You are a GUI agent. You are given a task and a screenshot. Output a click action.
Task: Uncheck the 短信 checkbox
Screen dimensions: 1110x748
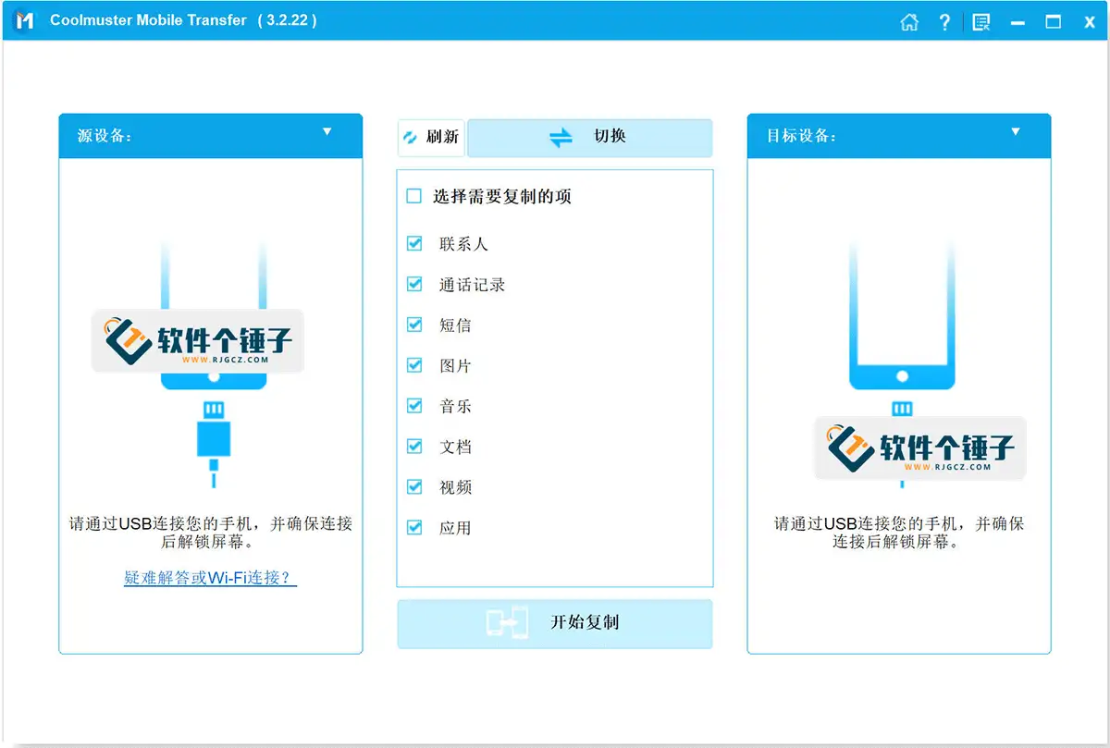pos(414,325)
